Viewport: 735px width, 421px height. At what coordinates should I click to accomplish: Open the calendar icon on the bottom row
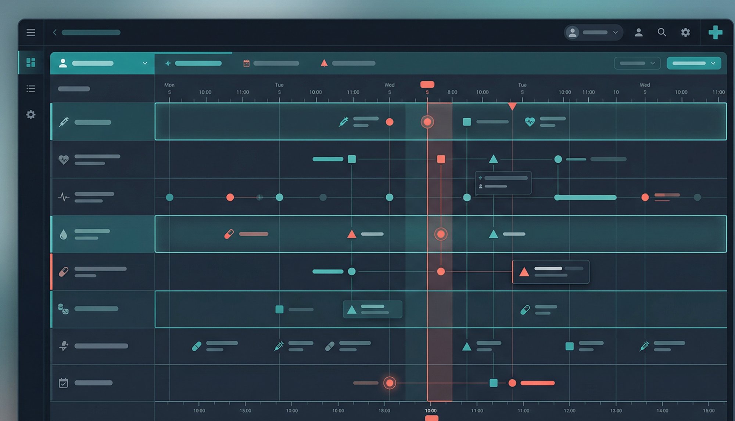click(63, 382)
